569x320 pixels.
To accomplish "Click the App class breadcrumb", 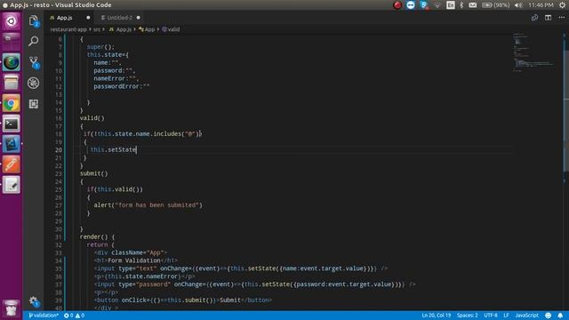I will [x=147, y=29].
